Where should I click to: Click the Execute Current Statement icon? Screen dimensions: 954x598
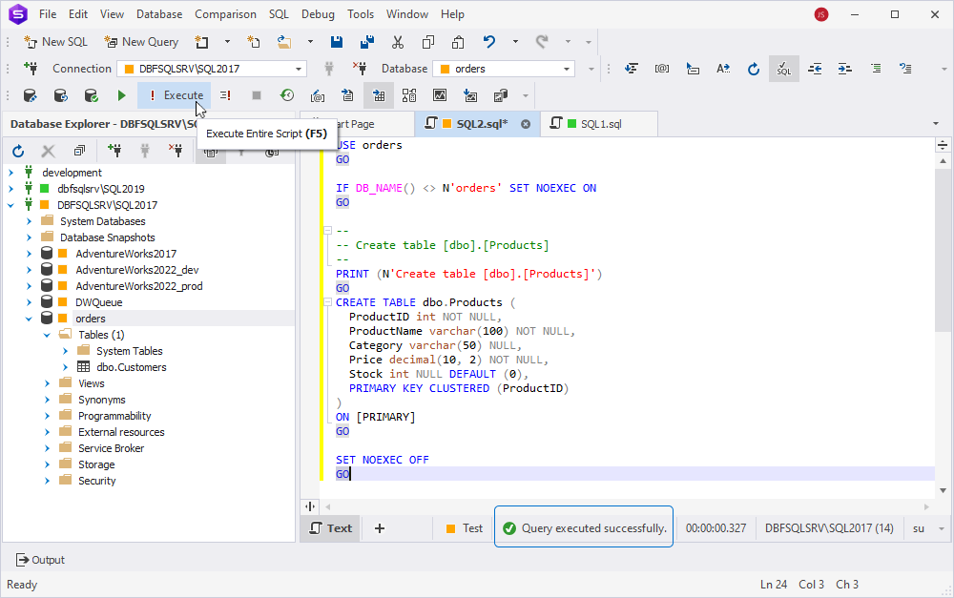tap(226, 95)
